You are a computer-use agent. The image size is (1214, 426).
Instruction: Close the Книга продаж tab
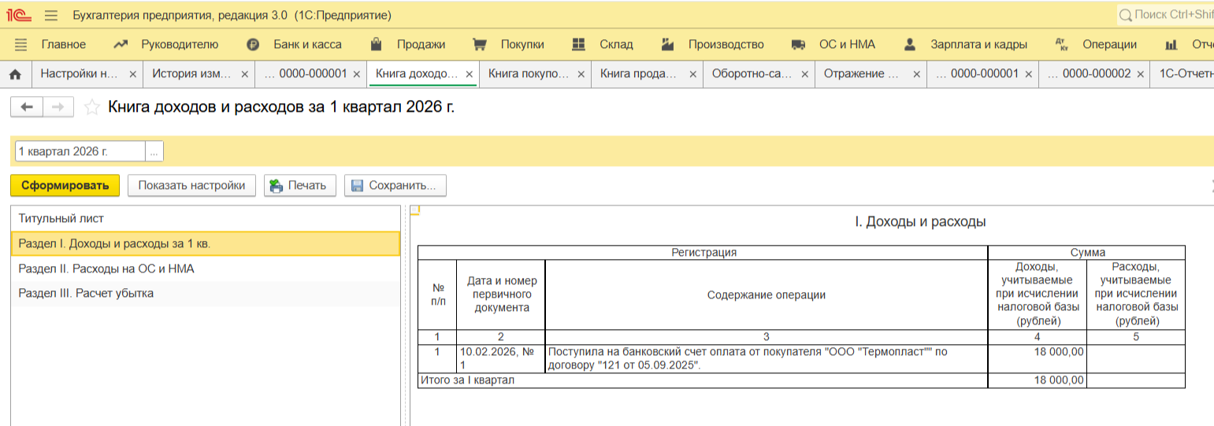pos(692,74)
